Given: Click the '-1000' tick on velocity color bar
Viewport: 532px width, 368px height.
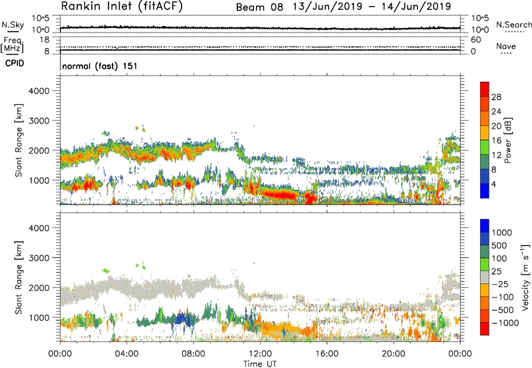Looking at the screenshot, I should tap(505, 323).
